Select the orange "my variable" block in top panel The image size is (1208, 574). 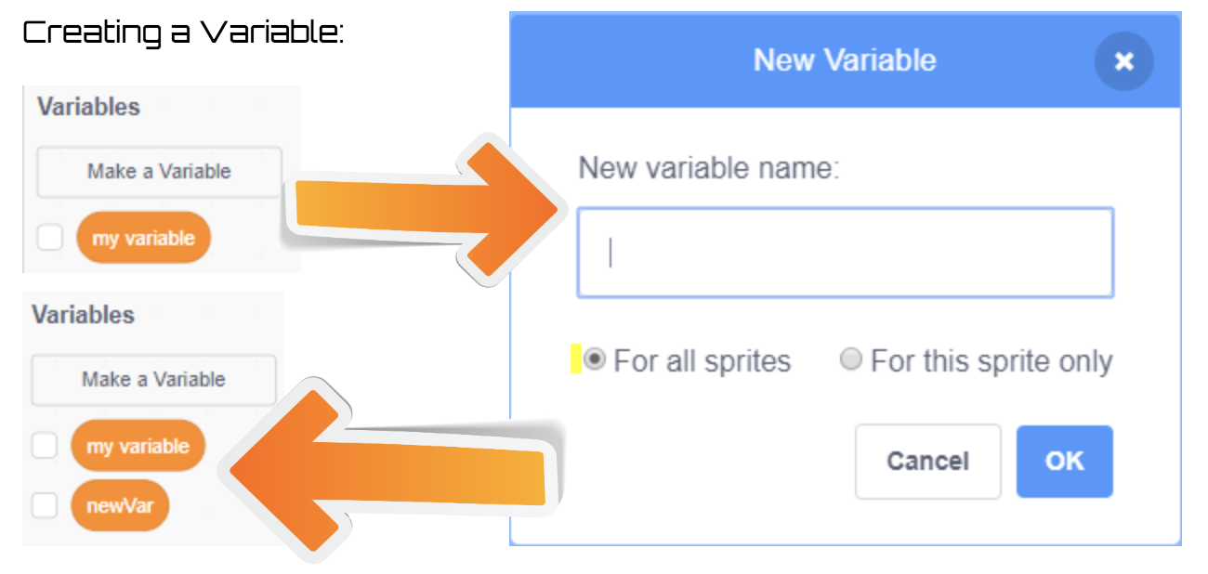[143, 238]
